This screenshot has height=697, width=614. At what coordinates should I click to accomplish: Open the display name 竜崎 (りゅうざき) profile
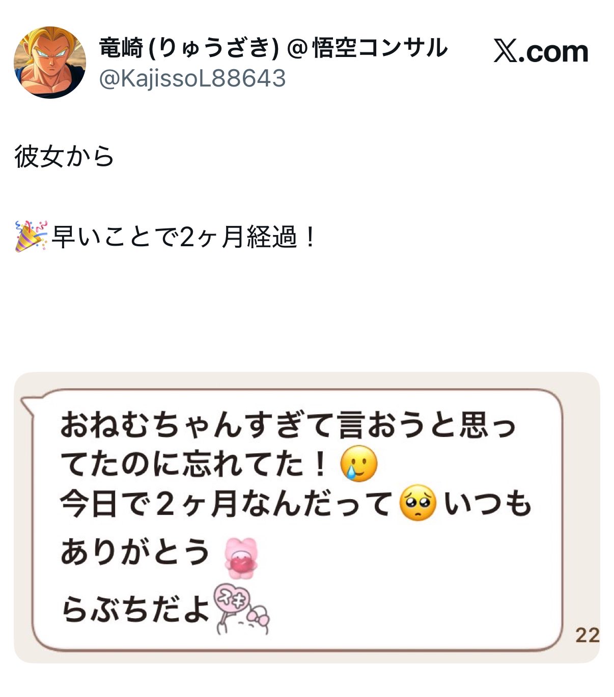(189, 48)
